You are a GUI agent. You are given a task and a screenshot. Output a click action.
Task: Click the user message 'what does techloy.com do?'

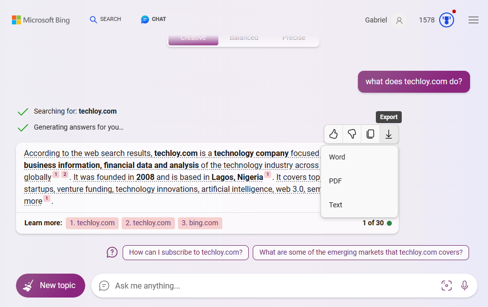pos(414,82)
